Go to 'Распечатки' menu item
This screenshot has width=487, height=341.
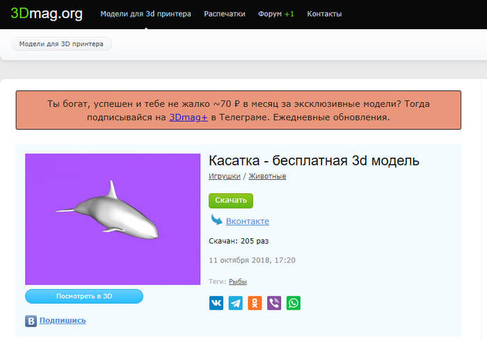pyautogui.click(x=225, y=14)
